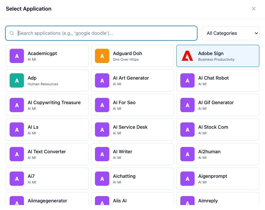This screenshot has width=265, height=210.
Task: Choose the Aimreply title
Action: coord(208,201)
